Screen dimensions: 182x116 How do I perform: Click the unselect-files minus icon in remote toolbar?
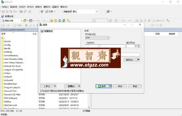[x=157, y=25]
